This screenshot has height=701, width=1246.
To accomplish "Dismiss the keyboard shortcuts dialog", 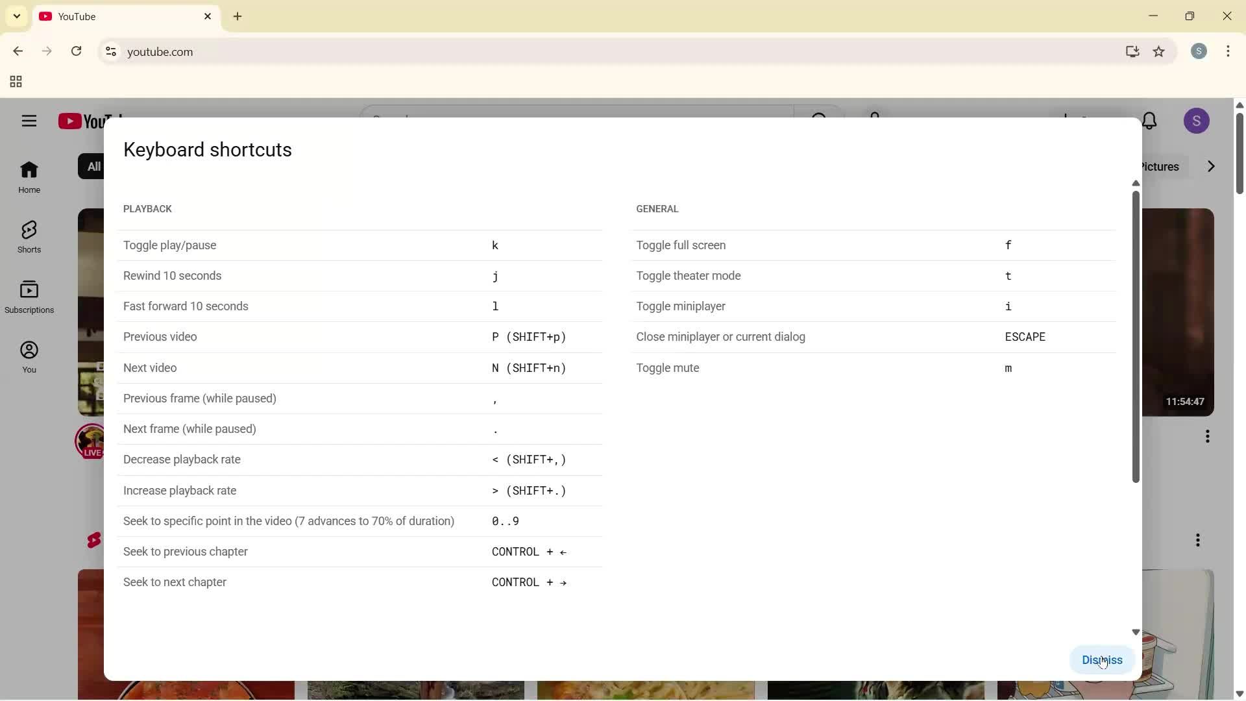I will (1101, 659).
